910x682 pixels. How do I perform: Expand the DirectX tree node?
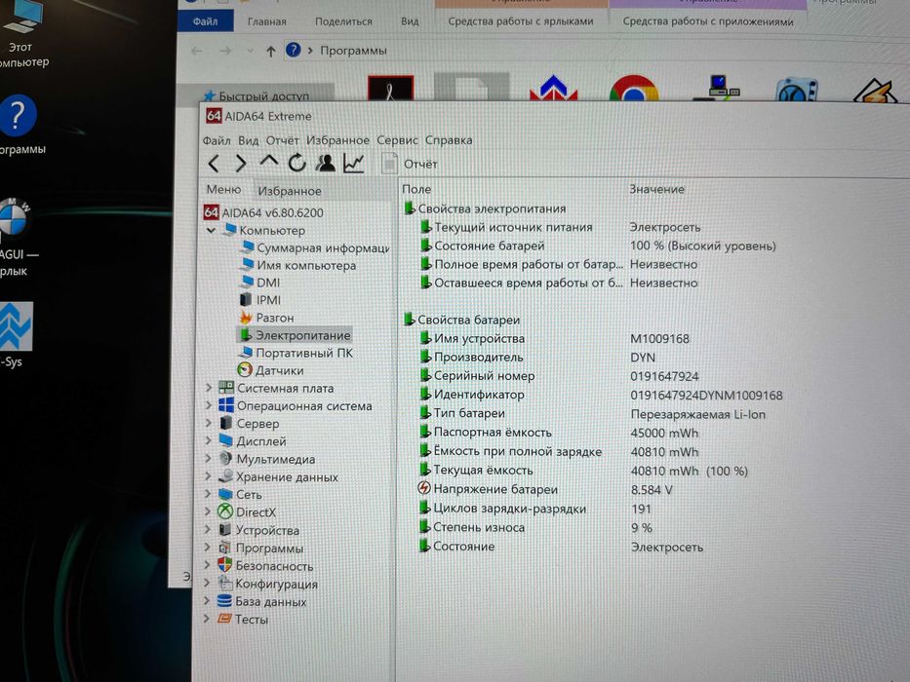208,512
